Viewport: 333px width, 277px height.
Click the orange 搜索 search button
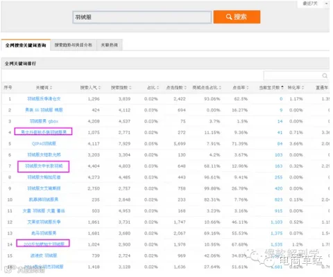(x=237, y=17)
